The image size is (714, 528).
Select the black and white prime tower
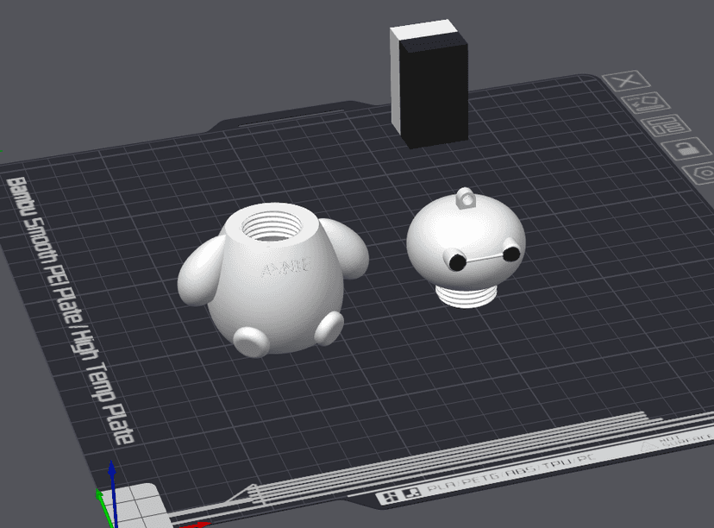(x=429, y=84)
